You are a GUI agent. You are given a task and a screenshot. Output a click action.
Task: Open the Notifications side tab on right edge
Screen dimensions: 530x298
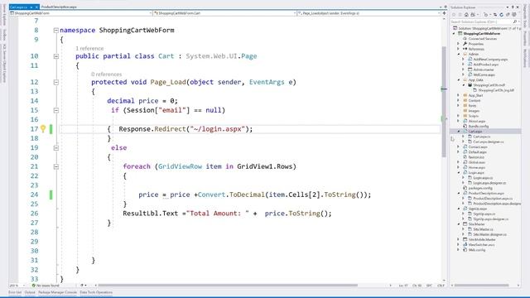(525, 59)
